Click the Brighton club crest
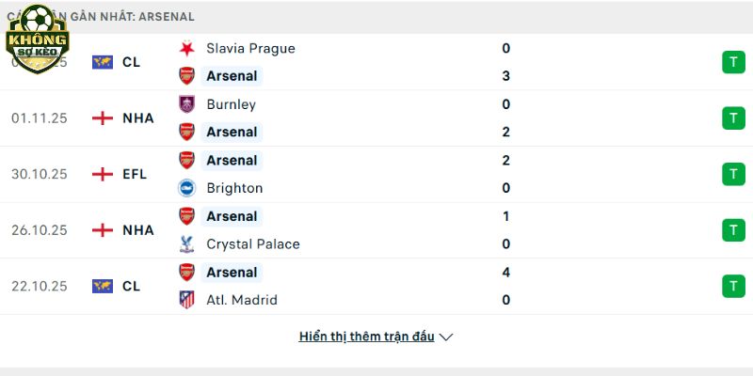 (x=186, y=188)
